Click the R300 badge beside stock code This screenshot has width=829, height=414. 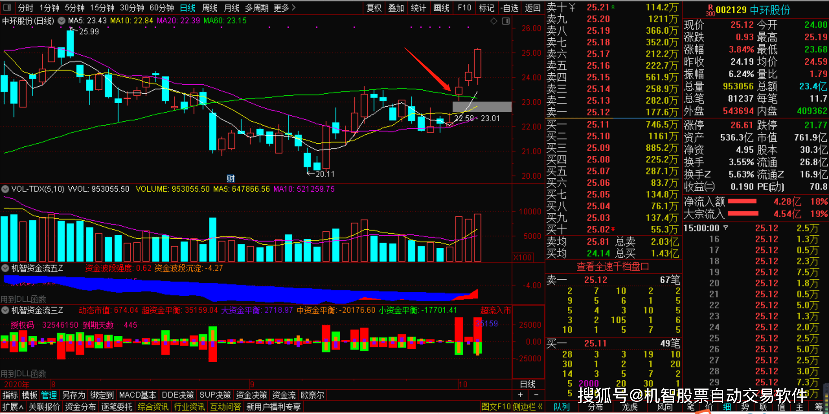tap(710, 11)
